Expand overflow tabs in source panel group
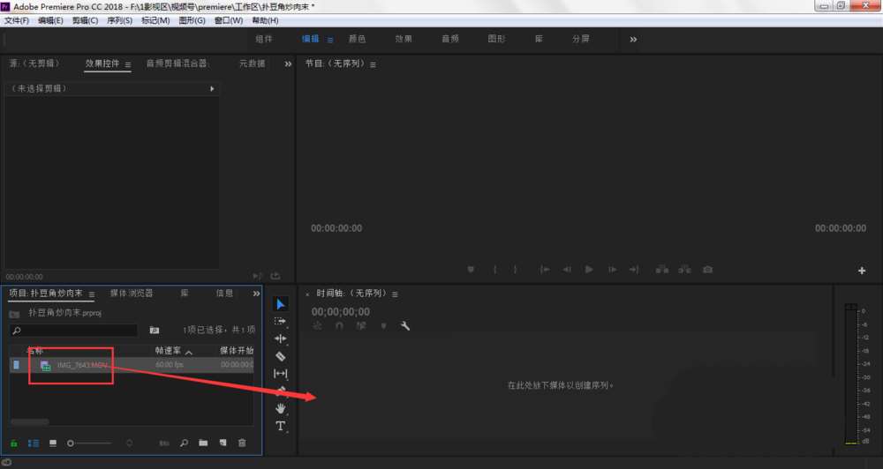883x469 pixels. click(288, 64)
